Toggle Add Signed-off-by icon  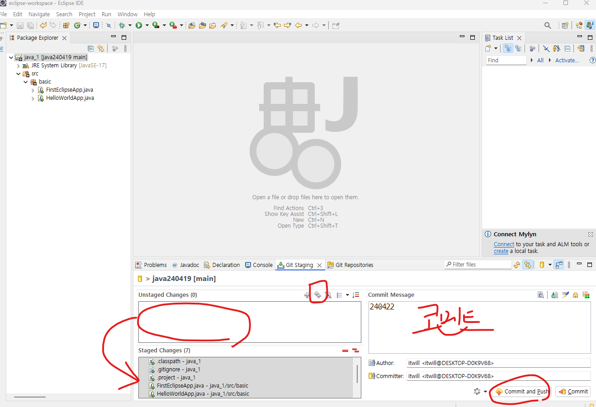click(x=565, y=295)
